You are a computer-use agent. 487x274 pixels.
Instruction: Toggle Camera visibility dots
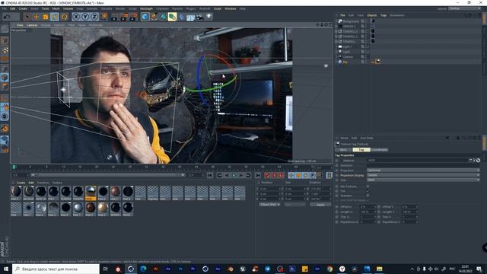(x=365, y=57)
